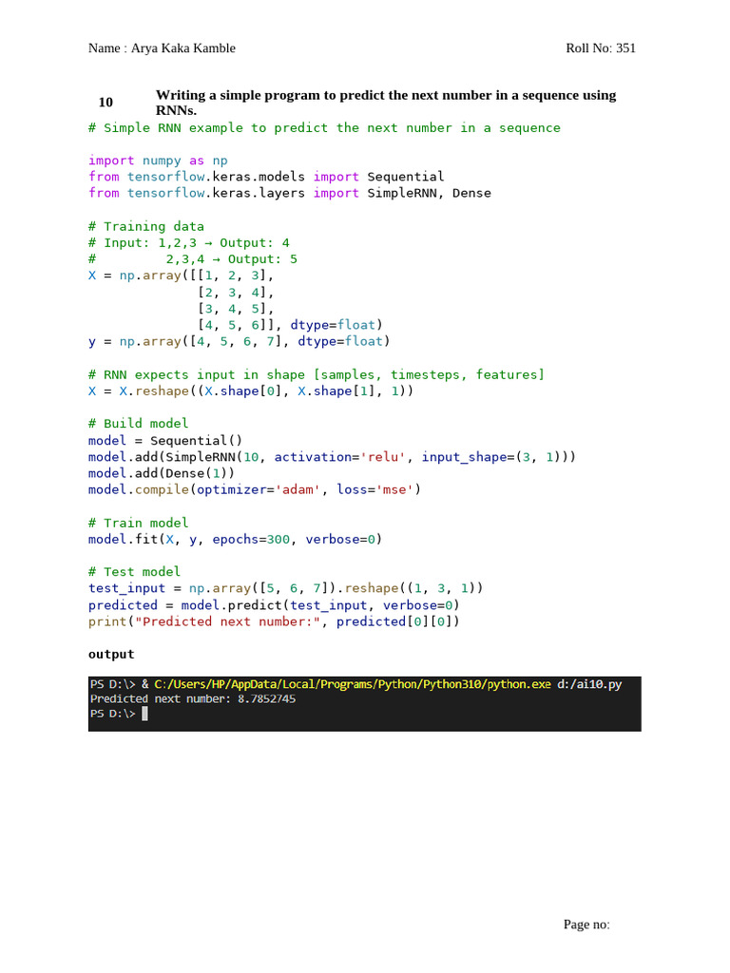This screenshot has height=973, width=730.
Task: Click the 'model.add(SimpleRNN(10, ...' line
Action: (x=332, y=457)
